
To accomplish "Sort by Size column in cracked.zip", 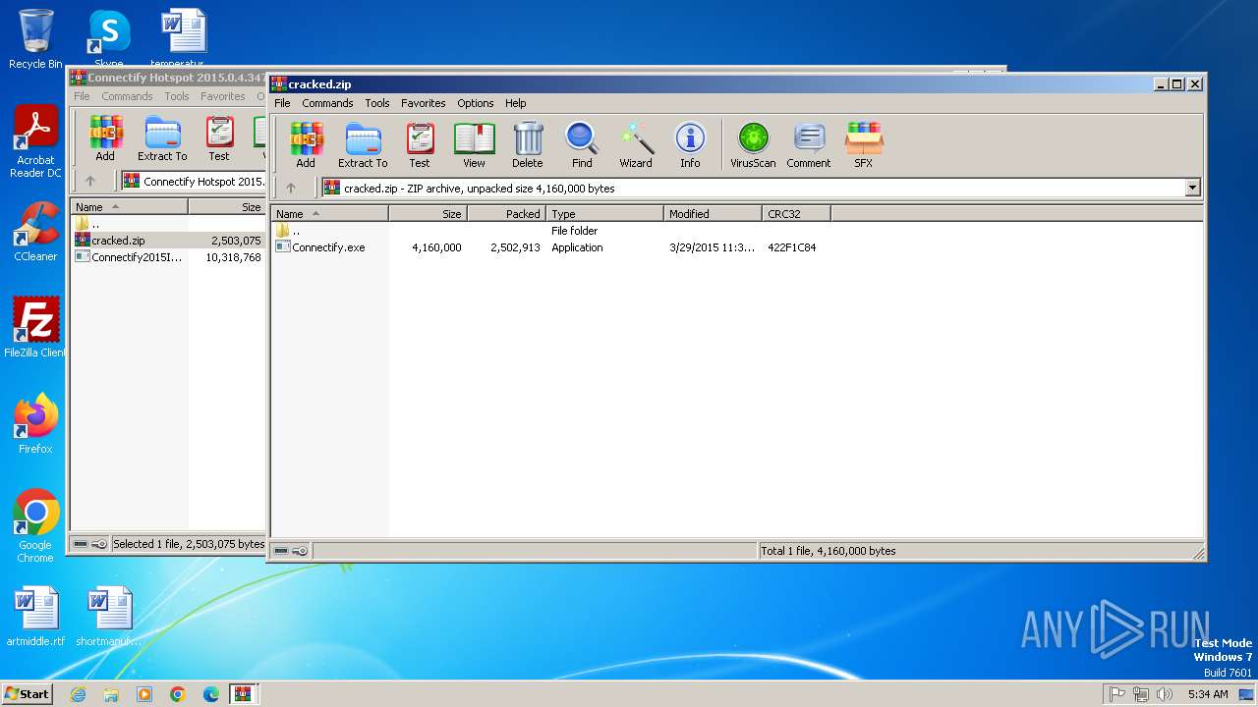I will [428, 213].
